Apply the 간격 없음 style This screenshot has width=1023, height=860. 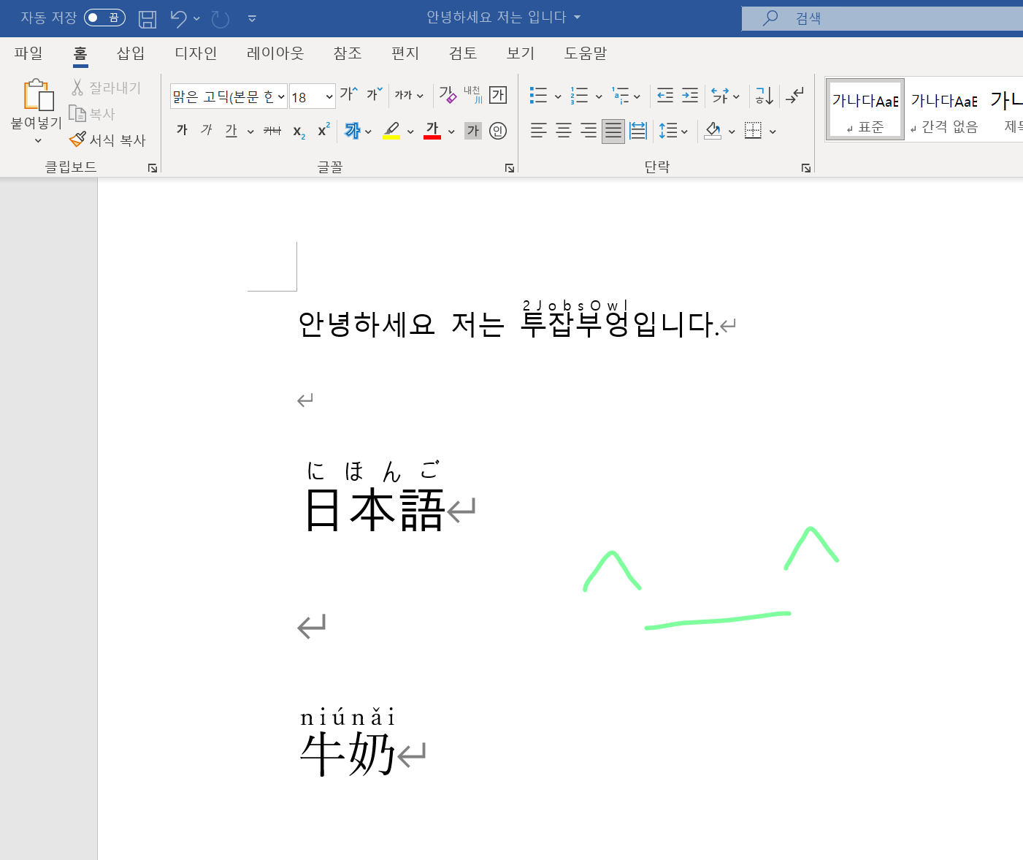pyautogui.click(x=944, y=109)
